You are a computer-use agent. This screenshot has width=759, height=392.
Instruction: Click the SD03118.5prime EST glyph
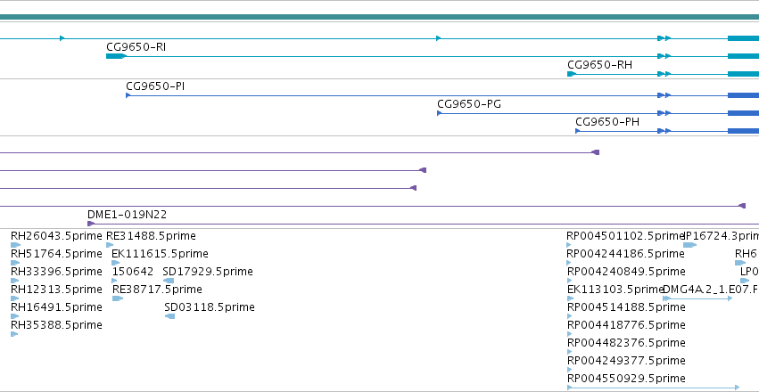tap(169, 316)
